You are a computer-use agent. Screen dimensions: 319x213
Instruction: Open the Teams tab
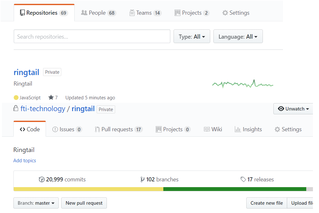145,13
